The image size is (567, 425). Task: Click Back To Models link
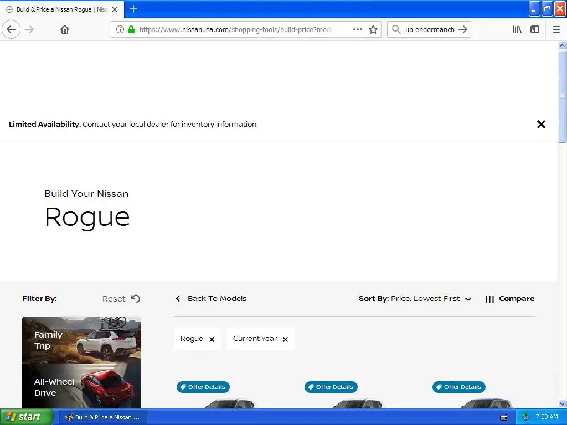click(x=217, y=298)
